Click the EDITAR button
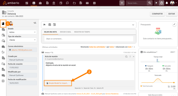Screen dimensions: 178x96 (172, 14)
